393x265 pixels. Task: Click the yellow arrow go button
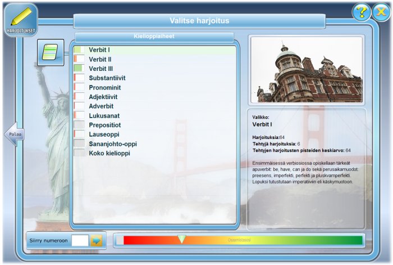pyautogui.click(x=97, y=241)
